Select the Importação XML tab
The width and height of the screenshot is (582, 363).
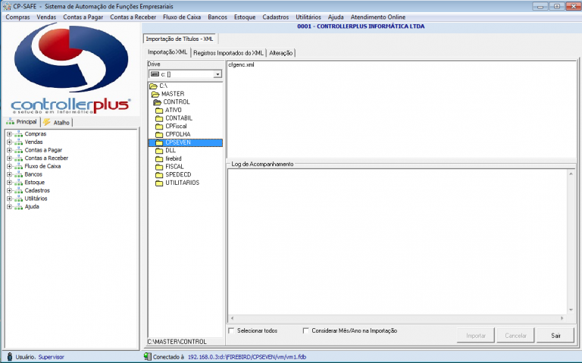coord(167,52)
